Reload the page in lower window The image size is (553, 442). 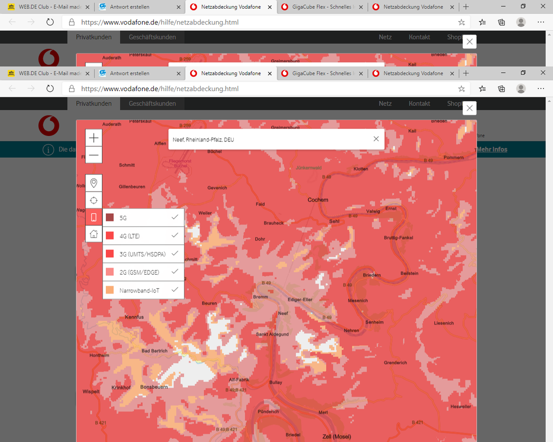click(50, 89)
